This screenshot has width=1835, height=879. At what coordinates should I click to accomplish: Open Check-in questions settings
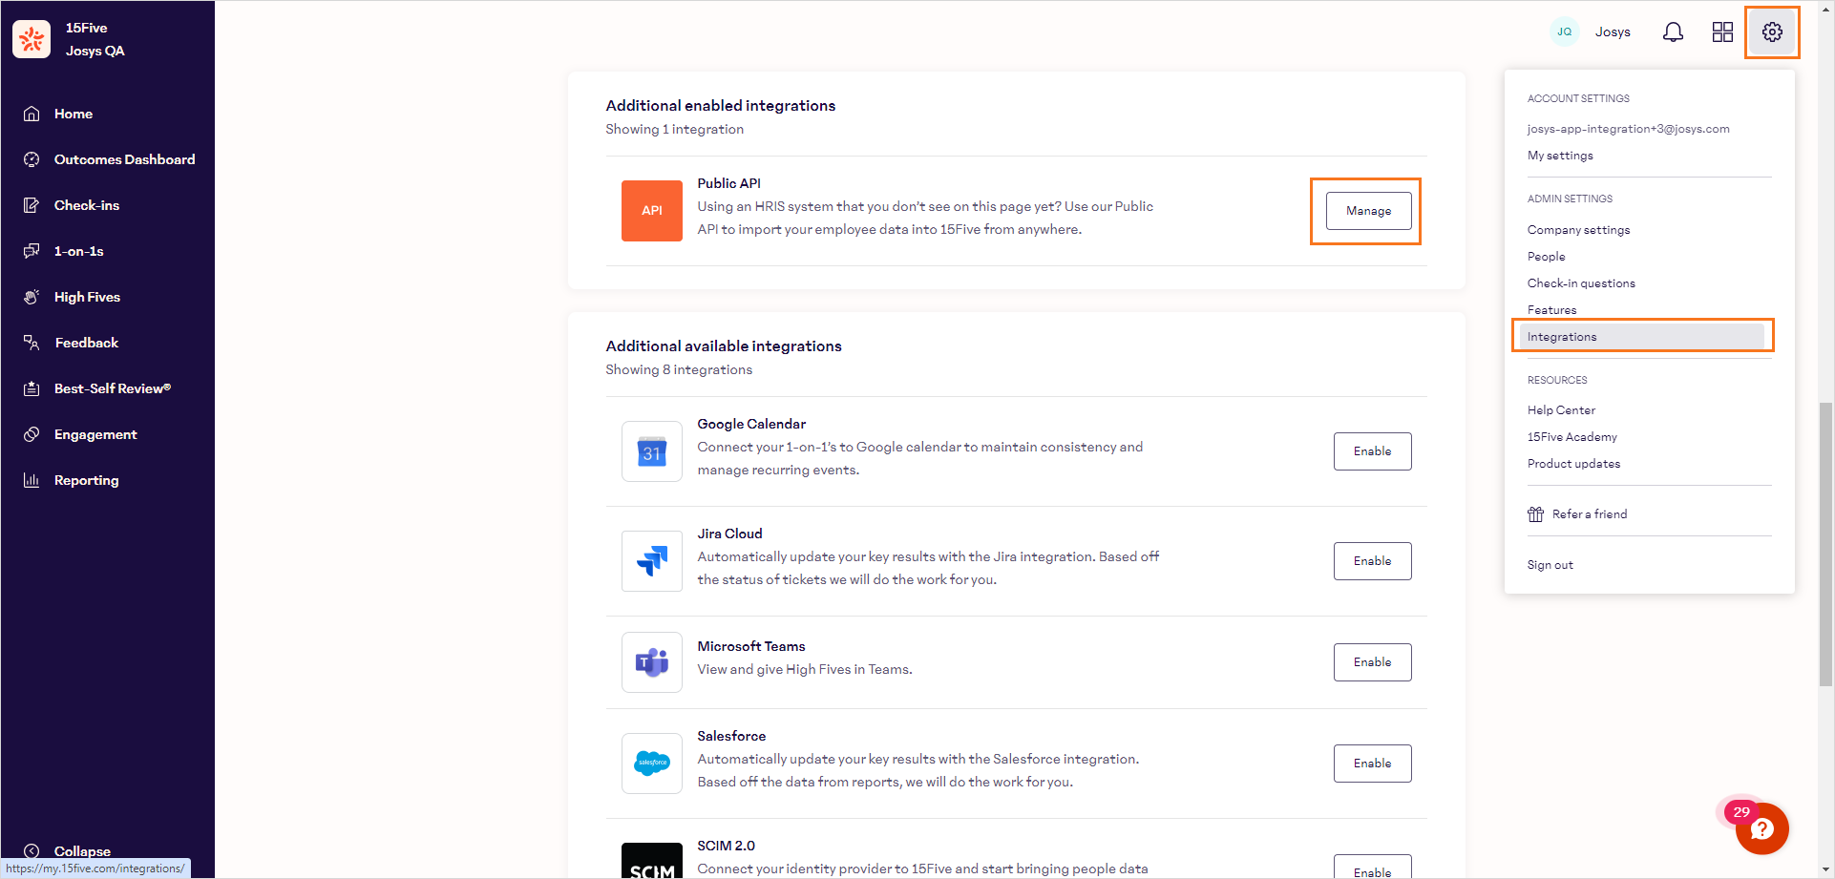click(1581, 283)
